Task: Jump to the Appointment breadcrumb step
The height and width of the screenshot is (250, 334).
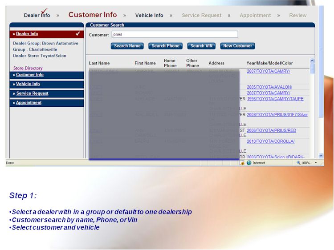Action: pyautogui.click(x=255, y=15)
